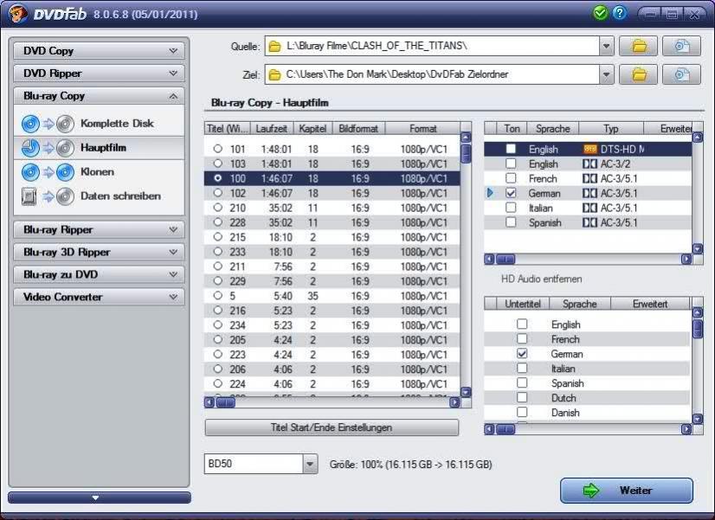This screenshot has width=715, height=520.
Task: Click scroll-down arrow of title list
Action: [466, 392]
